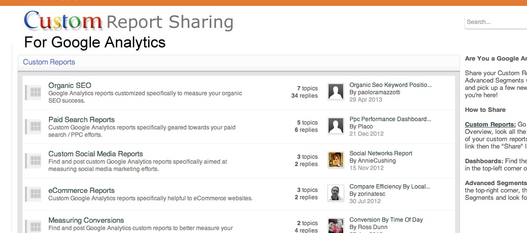This screenshot has width=527, height=233.
Task: Open Conversion By Time Of Day topic
Action: pyautogui.click(x=386, y=220)
